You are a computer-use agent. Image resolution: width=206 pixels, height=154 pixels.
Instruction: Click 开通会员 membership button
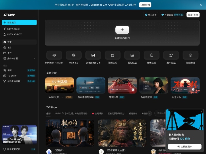click(172, 15)
